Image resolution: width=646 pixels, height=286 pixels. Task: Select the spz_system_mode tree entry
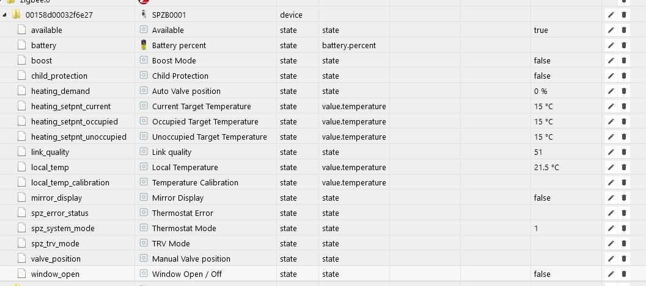click(62, 229)
